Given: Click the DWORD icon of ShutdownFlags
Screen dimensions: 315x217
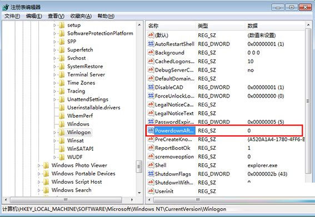Looking at the screenshot, I should point(151,174).
